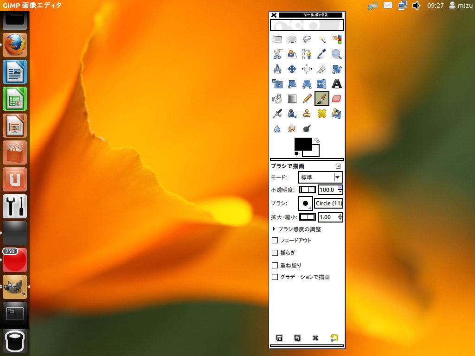Choose the Scissors Select tool

(x=277, y=54)
